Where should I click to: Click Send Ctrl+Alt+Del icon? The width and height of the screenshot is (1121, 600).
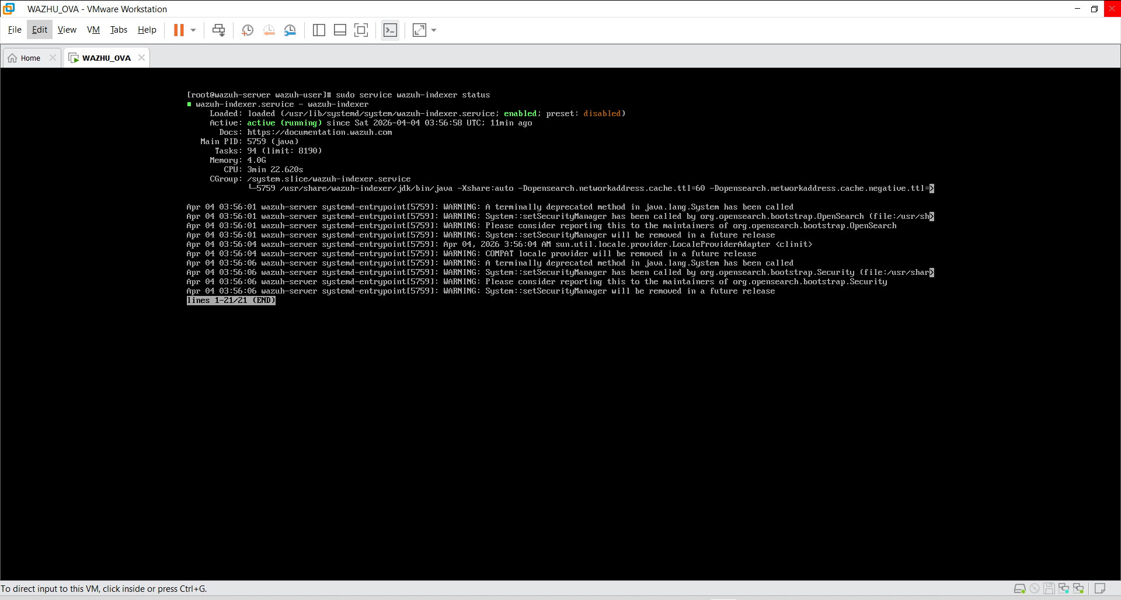(x=218, y=30)
